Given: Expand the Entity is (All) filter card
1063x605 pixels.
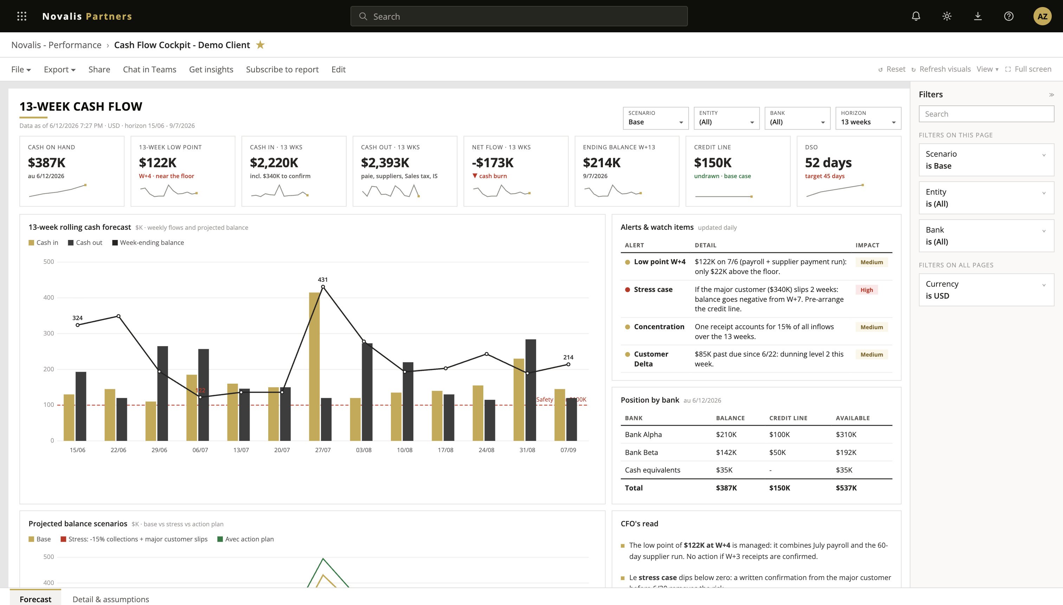Looking at the screenshot, I should [x=986, y=198].
